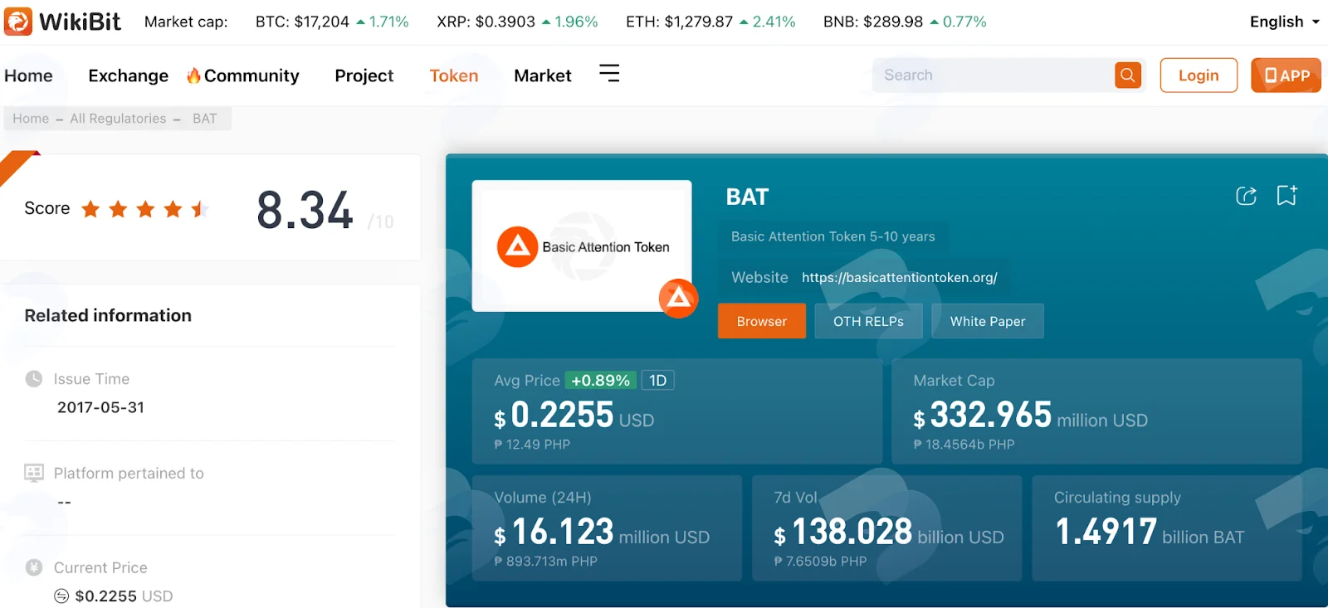
Task: Click into the Search input field
Action: pyautogui.click(x=993, y=75)
